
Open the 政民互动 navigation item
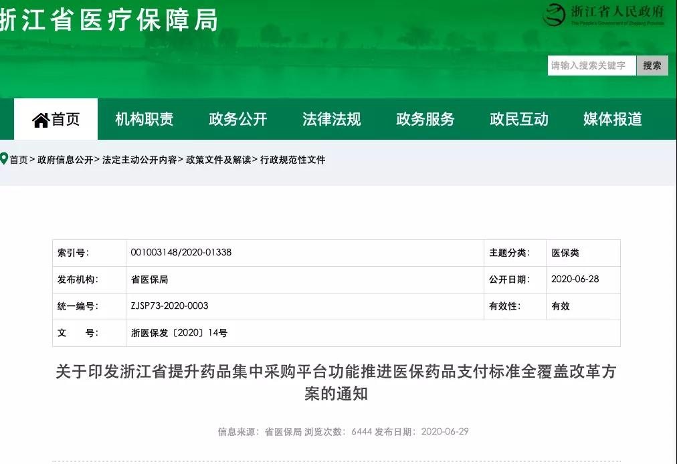518,120
